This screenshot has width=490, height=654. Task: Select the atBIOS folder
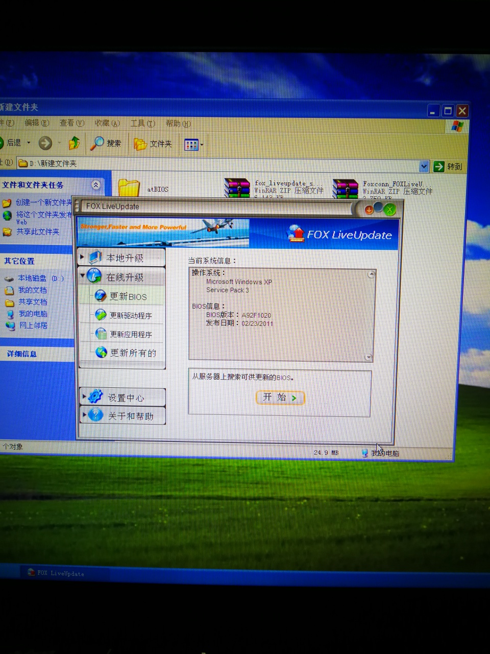(x=143, y=188)
